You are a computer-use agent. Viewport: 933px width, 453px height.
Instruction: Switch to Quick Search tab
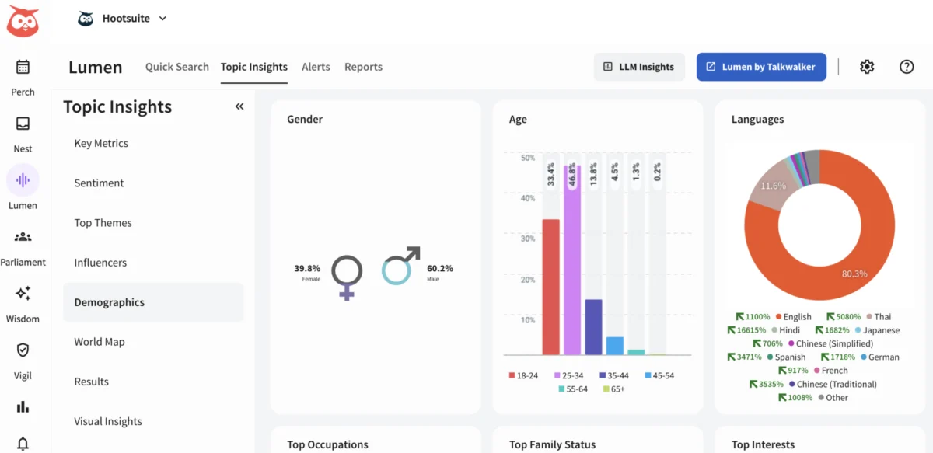(177, 67)
